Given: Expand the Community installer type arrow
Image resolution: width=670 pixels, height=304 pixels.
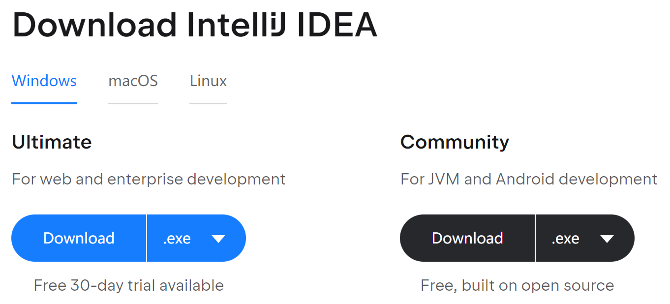Looking at the screenshot, I should click(x=607, y=239).
